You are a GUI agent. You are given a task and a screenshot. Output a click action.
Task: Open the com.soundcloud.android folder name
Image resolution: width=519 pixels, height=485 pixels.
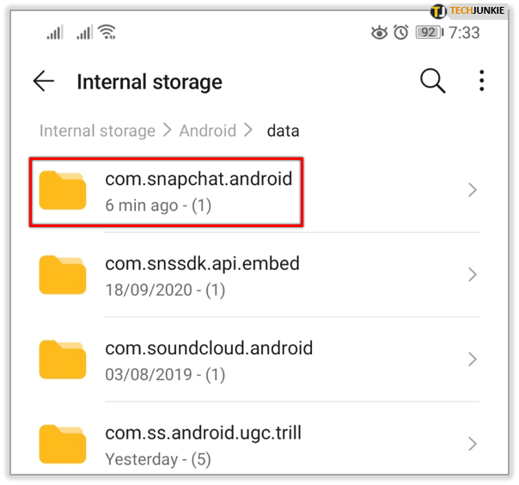point(209,348)
